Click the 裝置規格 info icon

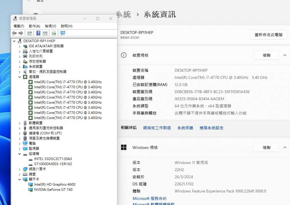click(x=124, y=55)
